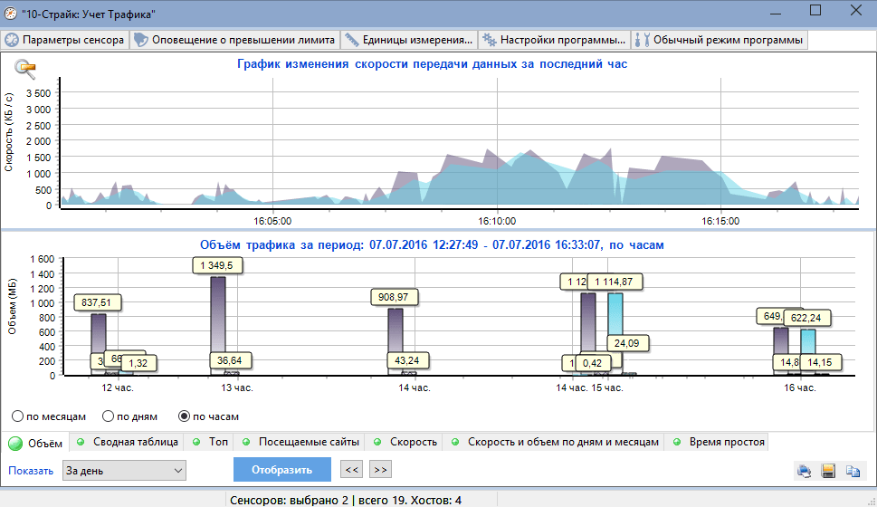Open Параметры сенсора toolbar button
Image resolution: width=877 pixels, height=507 pixels.
point(65,40)
